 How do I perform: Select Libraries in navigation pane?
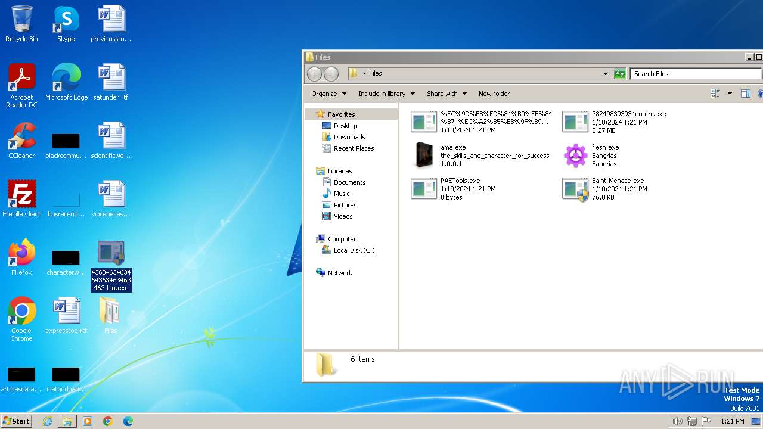tap(339, 171)
